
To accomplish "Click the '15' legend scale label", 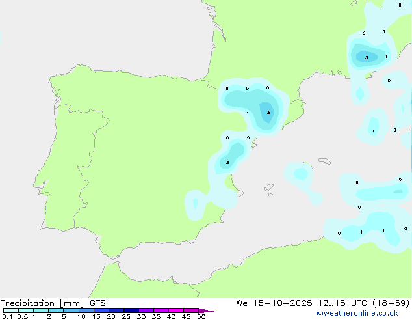I will click(x=96, y=316).
